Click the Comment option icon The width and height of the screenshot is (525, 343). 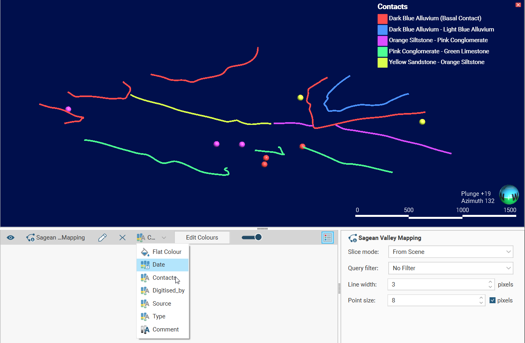(x=145, y=329)
